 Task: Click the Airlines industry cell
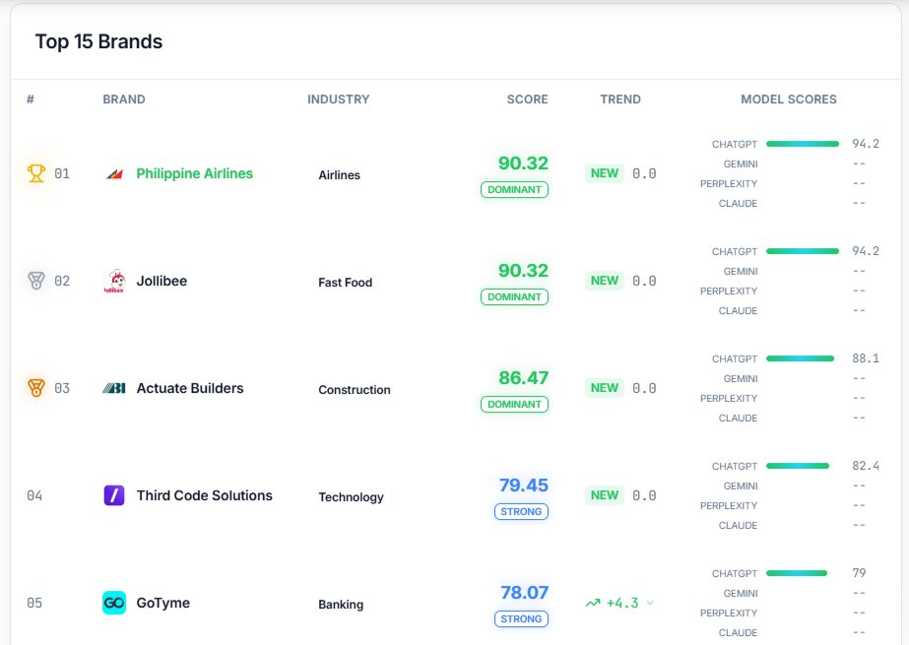(x=339, y=175)
